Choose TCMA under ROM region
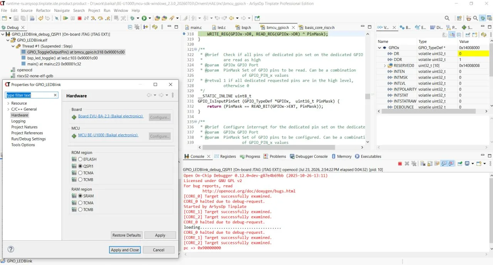Image resolution: width=493 pixels, height=265 pixels. tap(80, 173)
